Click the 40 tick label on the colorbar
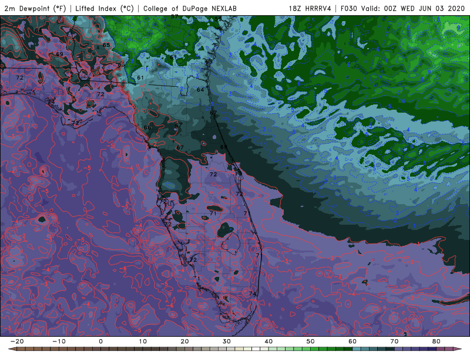This screenshot has width=470, height=352. [x=268, y=341]
